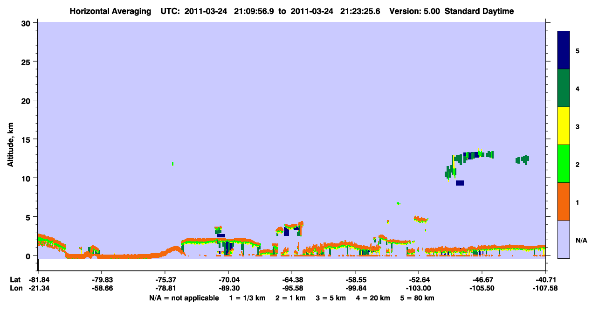Click the dark blue level 5 colorbar segment
The image size is (606, 311).
pos(564,50)
